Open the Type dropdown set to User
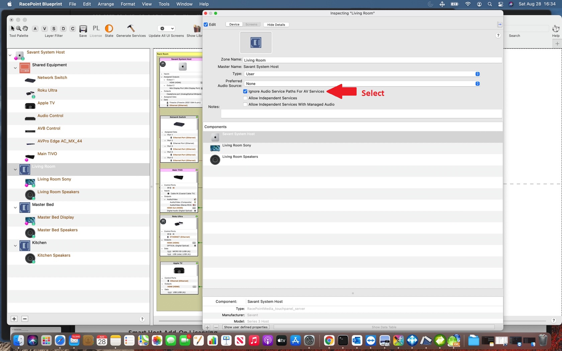 [x=362, y=74]
